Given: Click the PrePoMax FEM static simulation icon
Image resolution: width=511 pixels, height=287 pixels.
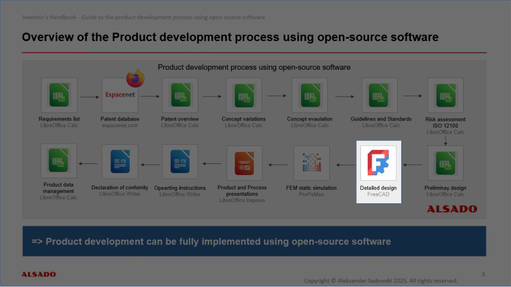Looking at the screenshot, I should (311, 163).
